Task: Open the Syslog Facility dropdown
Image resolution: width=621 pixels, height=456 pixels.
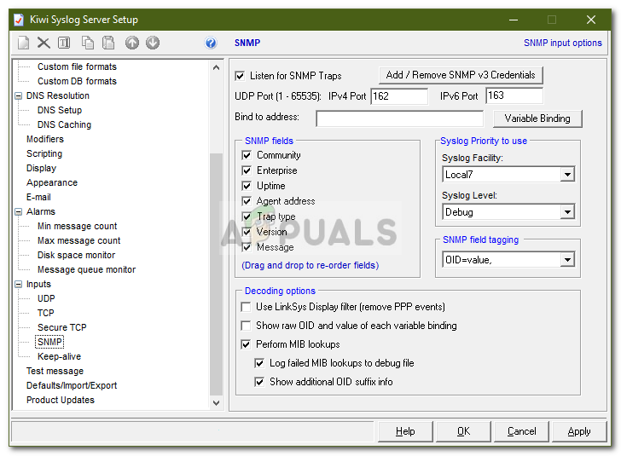Action: [567, 174]
